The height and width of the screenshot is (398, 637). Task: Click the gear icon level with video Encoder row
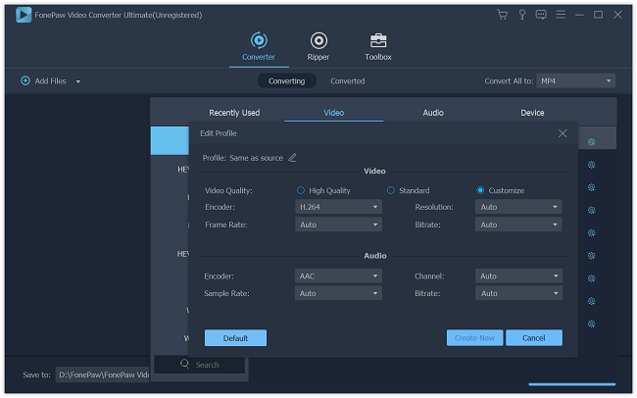tap(592, 210)
